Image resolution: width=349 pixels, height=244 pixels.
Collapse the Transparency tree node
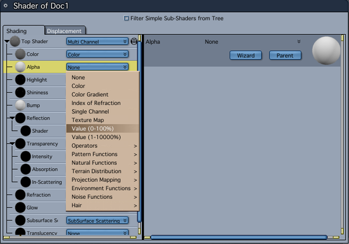click(x=12, y=144)
